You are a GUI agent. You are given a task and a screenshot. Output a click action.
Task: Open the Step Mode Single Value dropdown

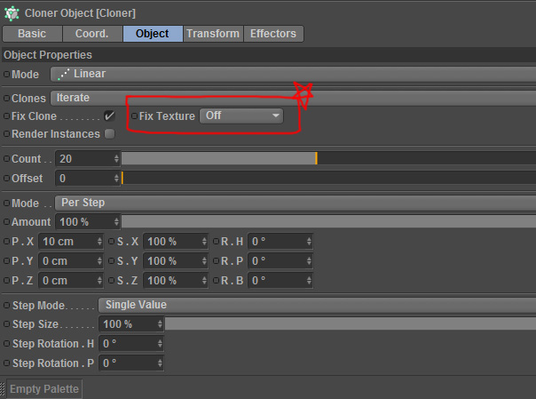click(317, 305)
